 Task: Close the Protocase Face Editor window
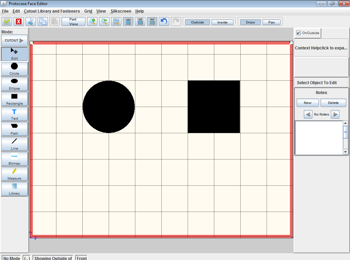point(344,3)
